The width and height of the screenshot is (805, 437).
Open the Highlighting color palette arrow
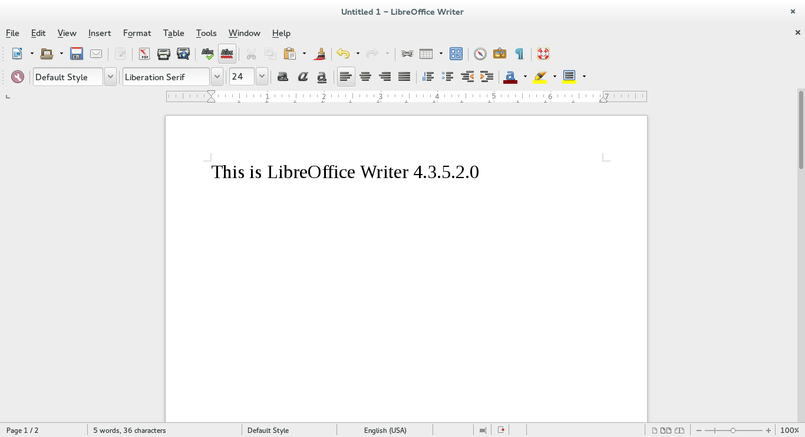tap(555, 77)
